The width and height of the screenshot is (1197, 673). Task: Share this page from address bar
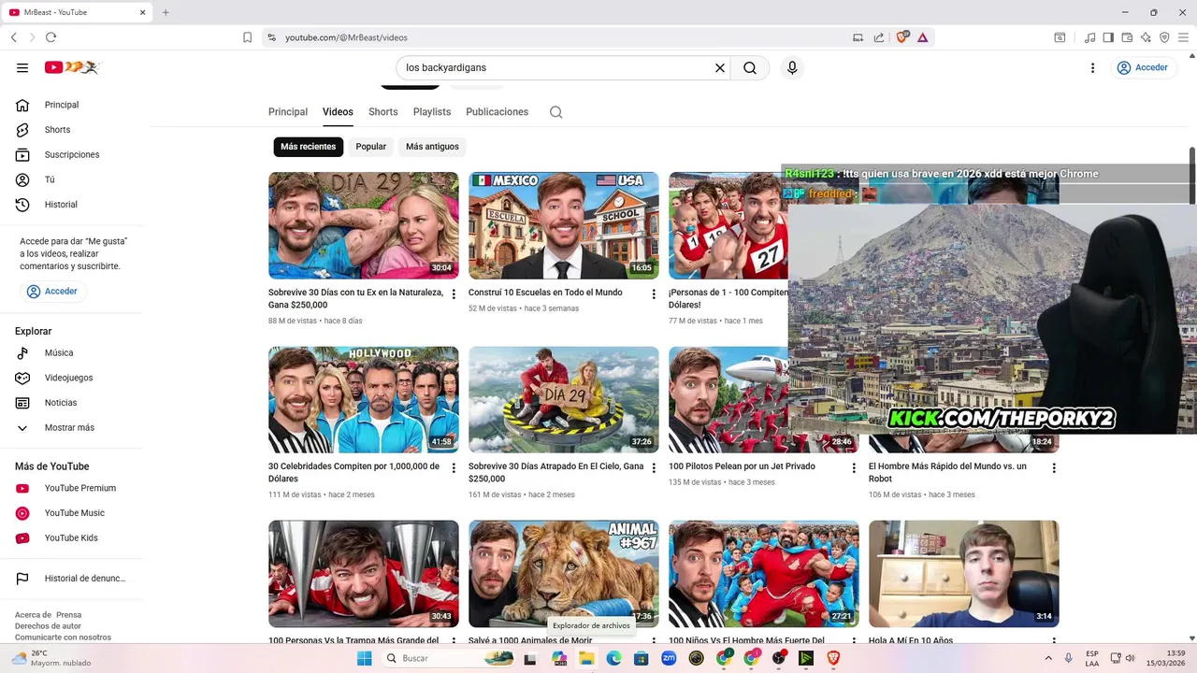[x=879, y=37]
